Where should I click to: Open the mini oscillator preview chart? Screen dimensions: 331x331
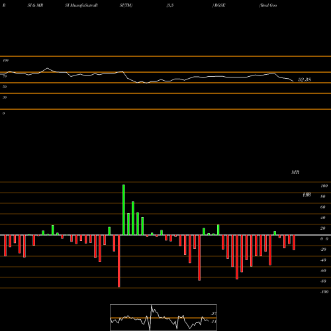[x=164, y=317]
